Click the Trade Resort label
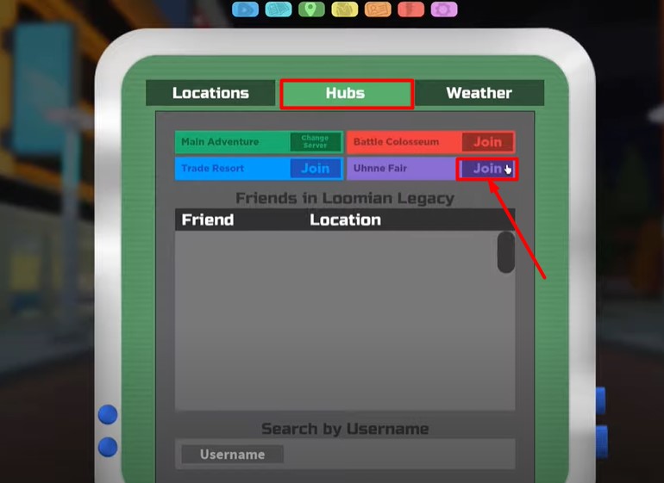The image size is (664, 483). coord(213,169)
